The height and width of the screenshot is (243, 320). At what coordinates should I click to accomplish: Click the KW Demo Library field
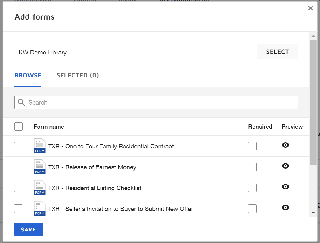(x=130, y=52)
